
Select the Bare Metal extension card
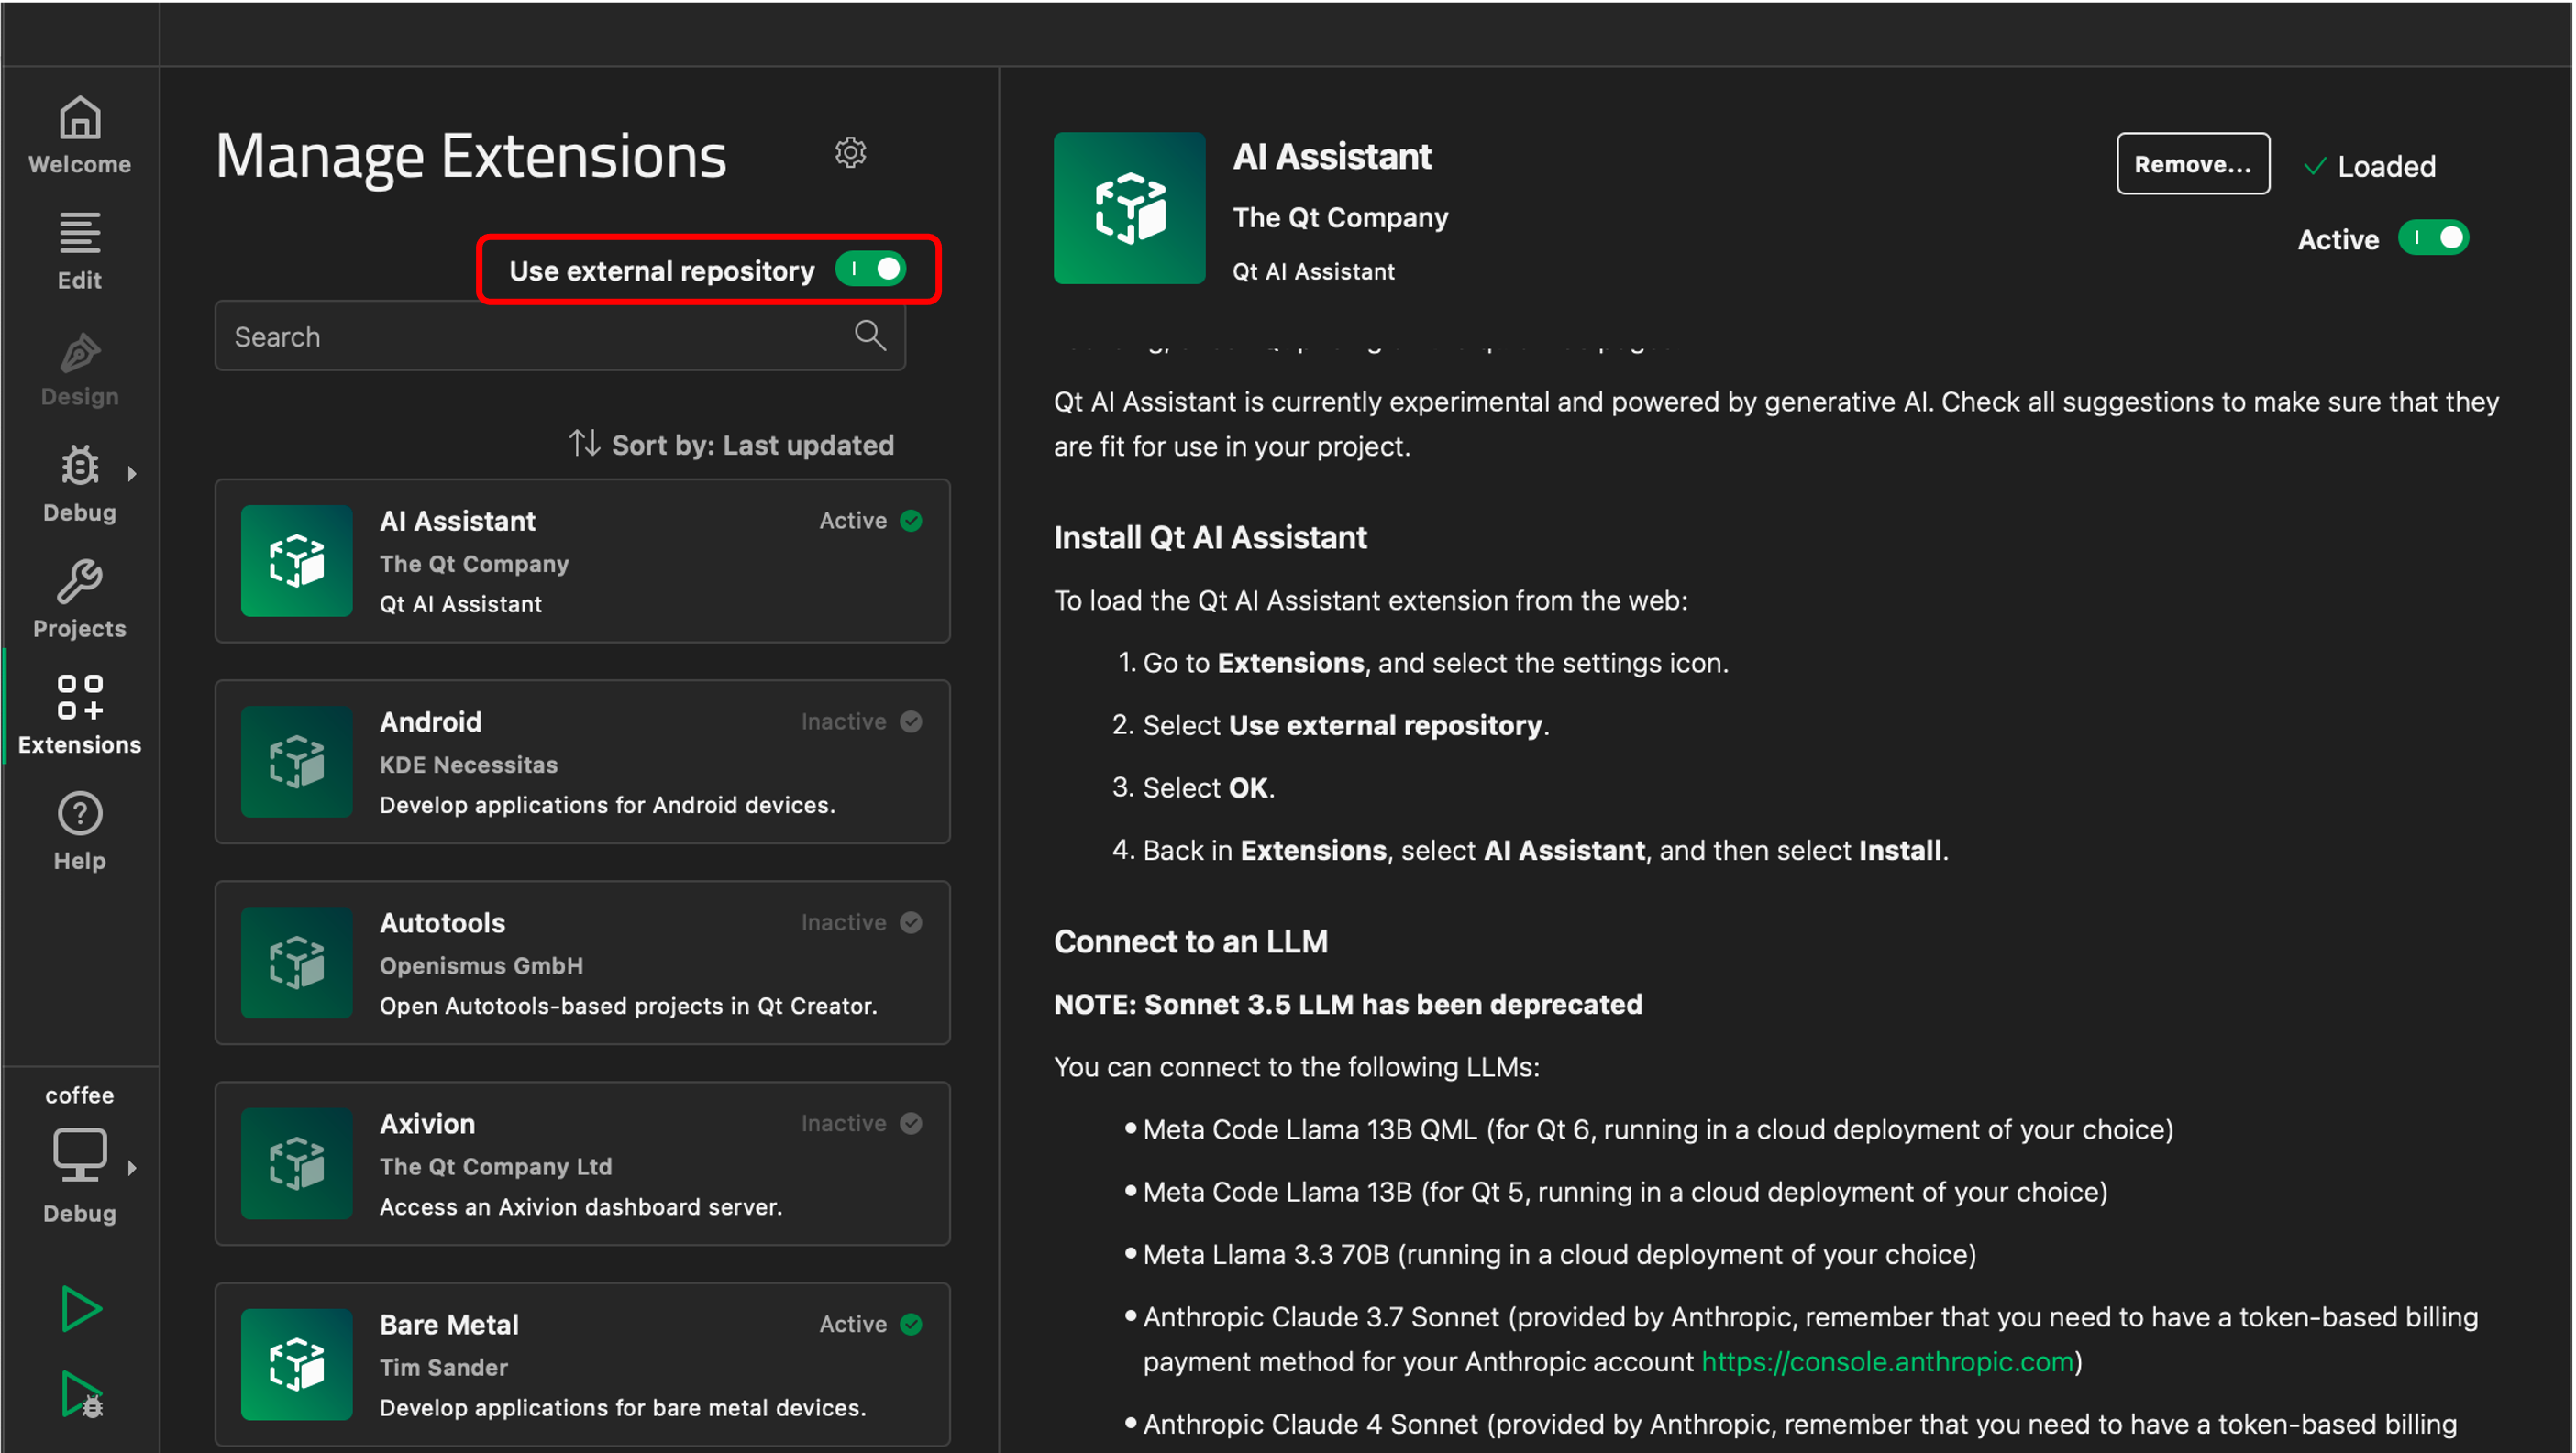582,1364
